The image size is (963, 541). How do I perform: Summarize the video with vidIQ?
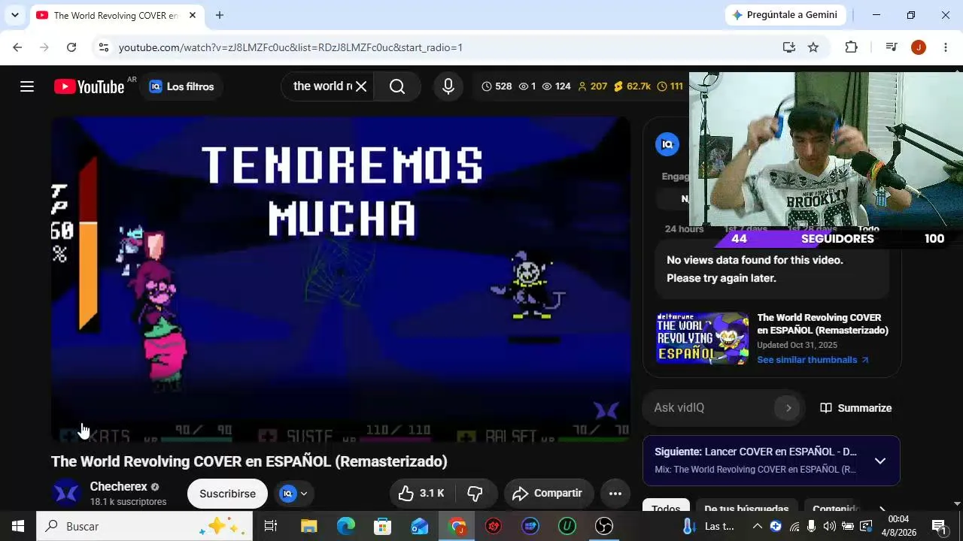(856, 408)
